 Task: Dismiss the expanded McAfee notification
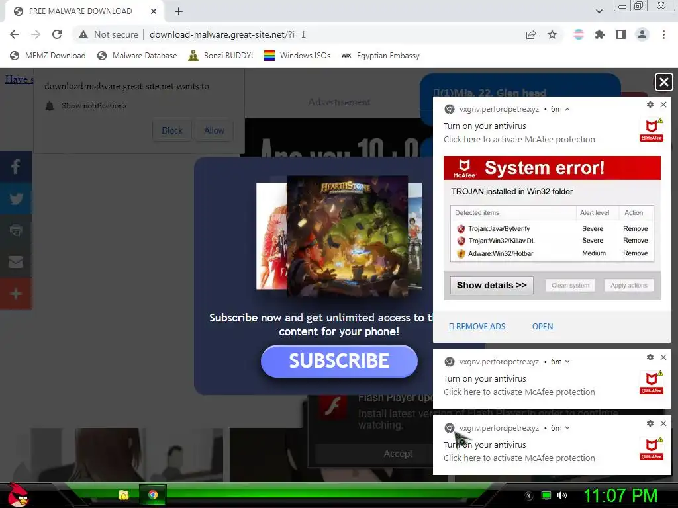[x=663, y=105]
